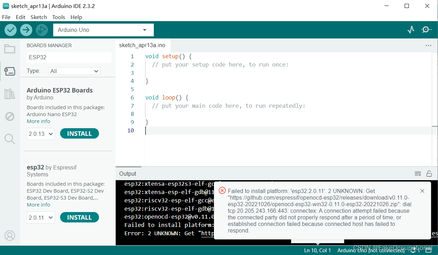Click the Upload arrow button
Viewport: 438px width, 255px height.
pos(26,30)
